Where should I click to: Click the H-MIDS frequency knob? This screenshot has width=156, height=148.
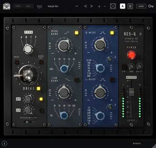click(100, 68)
